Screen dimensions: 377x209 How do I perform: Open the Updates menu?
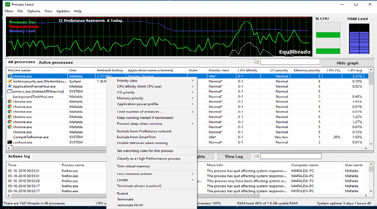point(63,11)
